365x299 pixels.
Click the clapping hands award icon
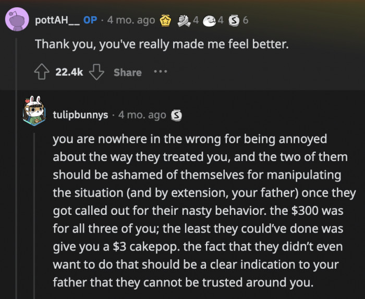pos(184,20)
